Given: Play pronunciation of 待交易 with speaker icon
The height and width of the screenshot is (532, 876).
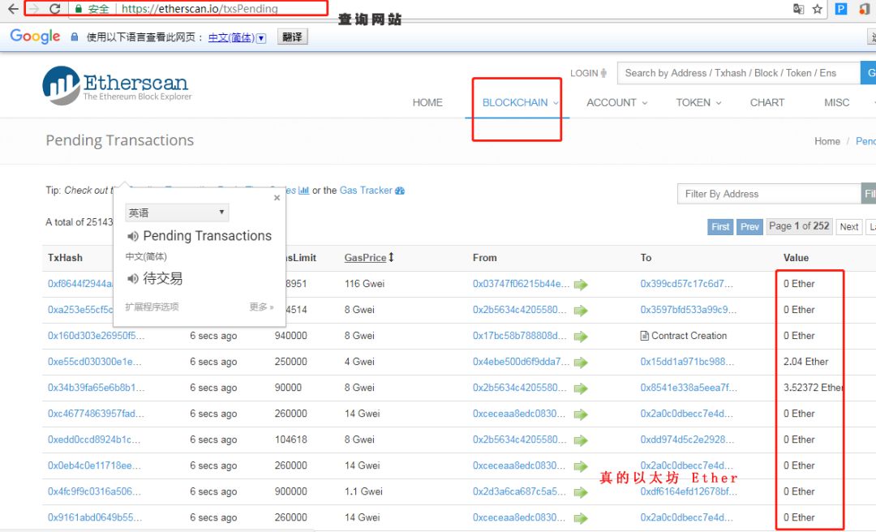Looking at the screenshot, I should pyautogui.click(x=133, y=279).
